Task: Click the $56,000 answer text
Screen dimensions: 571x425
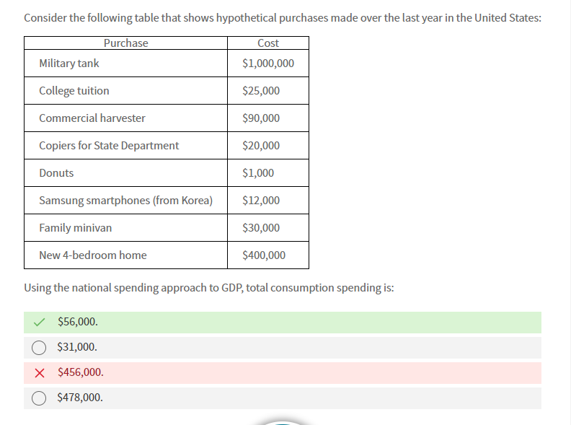Action: [x=78, y=322]
